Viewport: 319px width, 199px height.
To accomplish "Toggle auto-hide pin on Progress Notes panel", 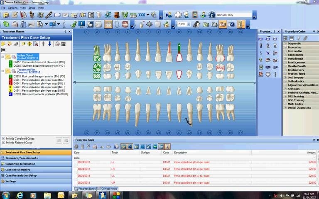I will pos(314,140).
